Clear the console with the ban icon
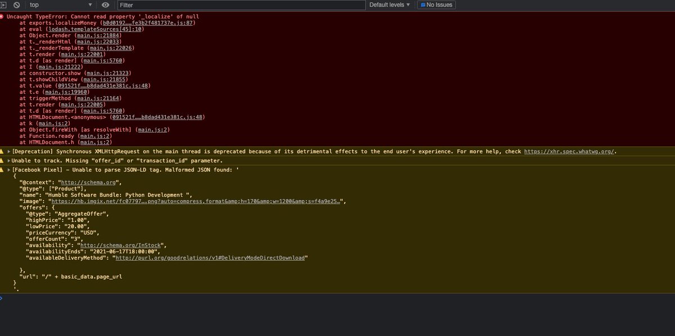The width and height of the screenshot is (675, 336). click(16, 4)
